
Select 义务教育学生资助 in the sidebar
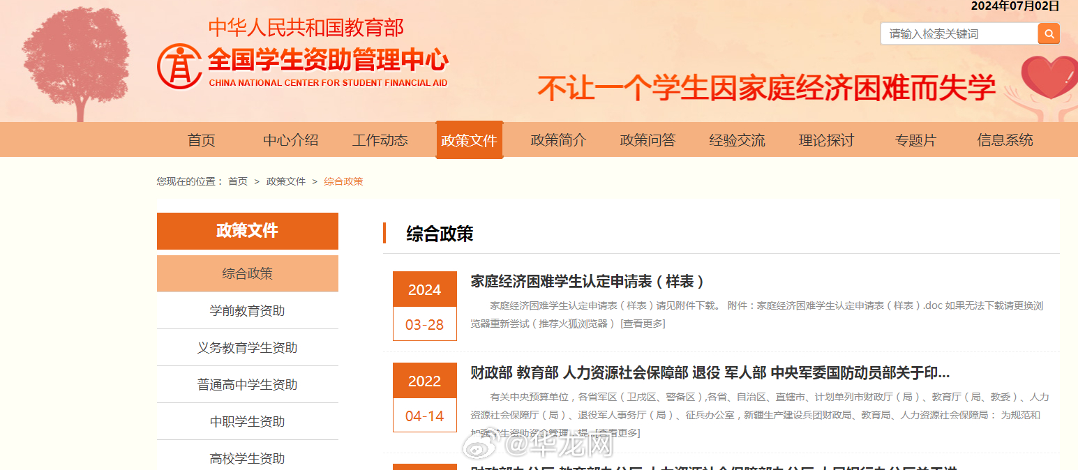click(248, 347)
